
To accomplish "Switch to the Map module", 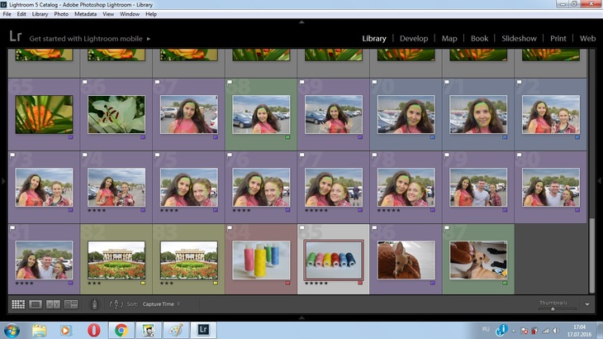I will pyautogui.click(x=449, y=39).
